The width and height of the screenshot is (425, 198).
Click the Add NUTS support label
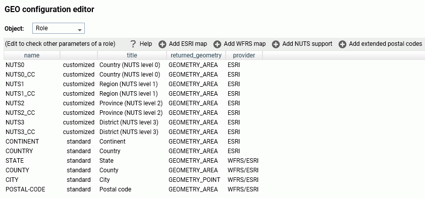(307, 44)
